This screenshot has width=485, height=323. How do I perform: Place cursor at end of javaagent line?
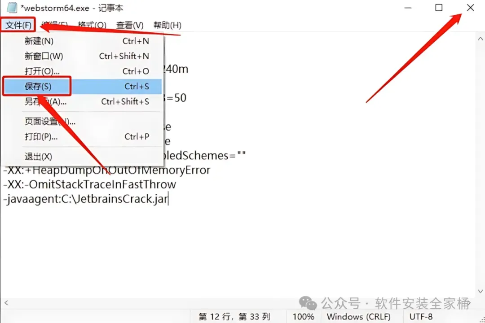(x=168, y=199)
